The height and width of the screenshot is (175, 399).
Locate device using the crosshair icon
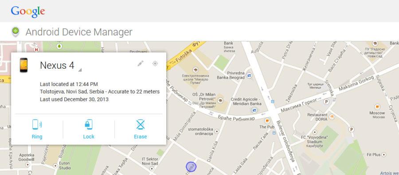point(155,63)
